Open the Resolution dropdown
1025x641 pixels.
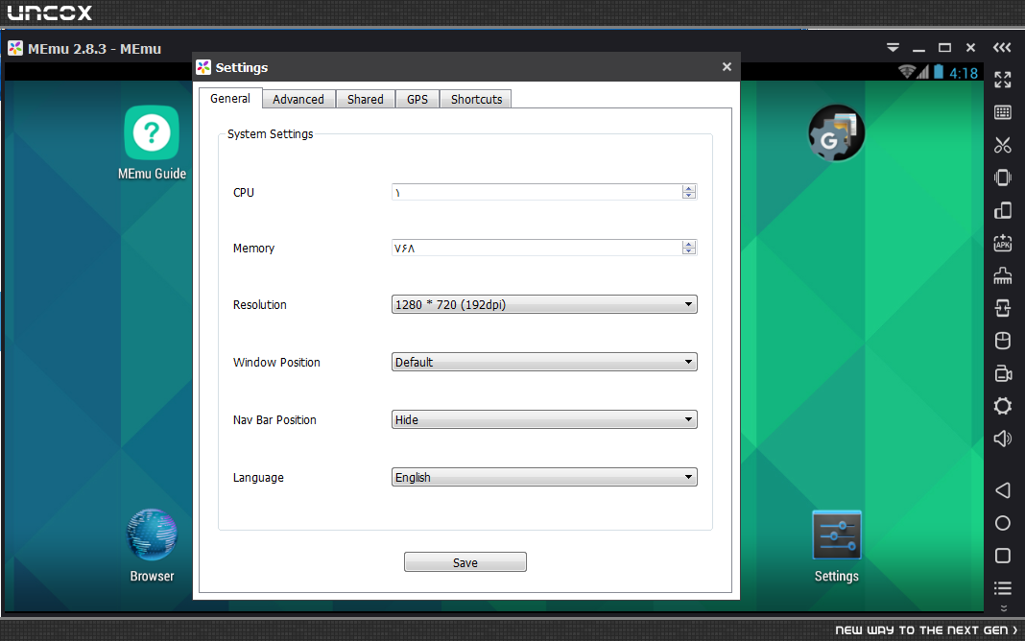[544, 304]
